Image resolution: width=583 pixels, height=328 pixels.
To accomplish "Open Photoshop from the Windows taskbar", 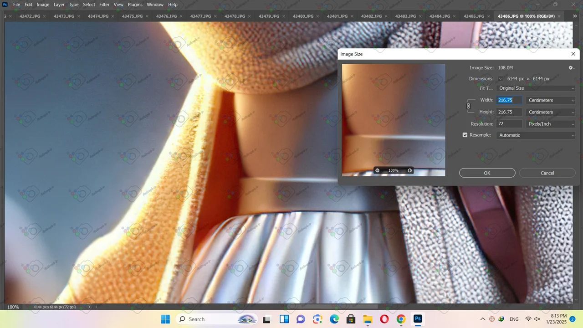I will pyautogui.click(x=418, y=319).
